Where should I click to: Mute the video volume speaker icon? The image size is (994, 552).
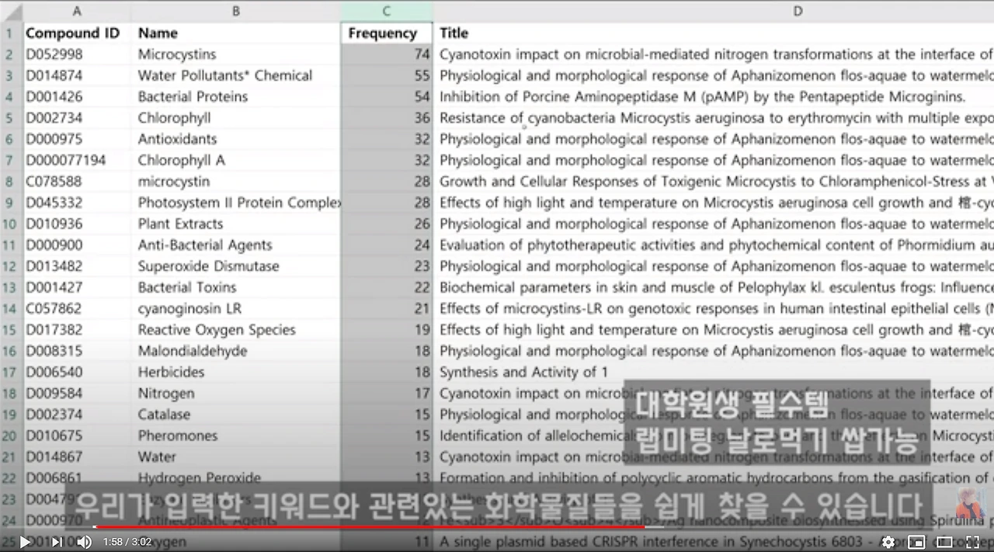tap(84, 542)
